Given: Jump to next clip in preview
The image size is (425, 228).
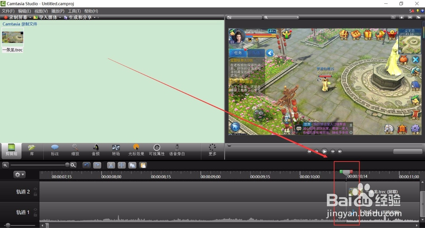Looking at the screenshot, I should [x=340, y=152].
